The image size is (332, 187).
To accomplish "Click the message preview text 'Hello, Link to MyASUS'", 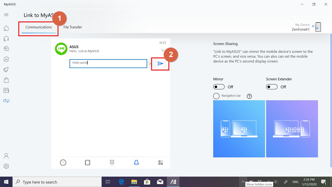I will (x=84, y=51).
